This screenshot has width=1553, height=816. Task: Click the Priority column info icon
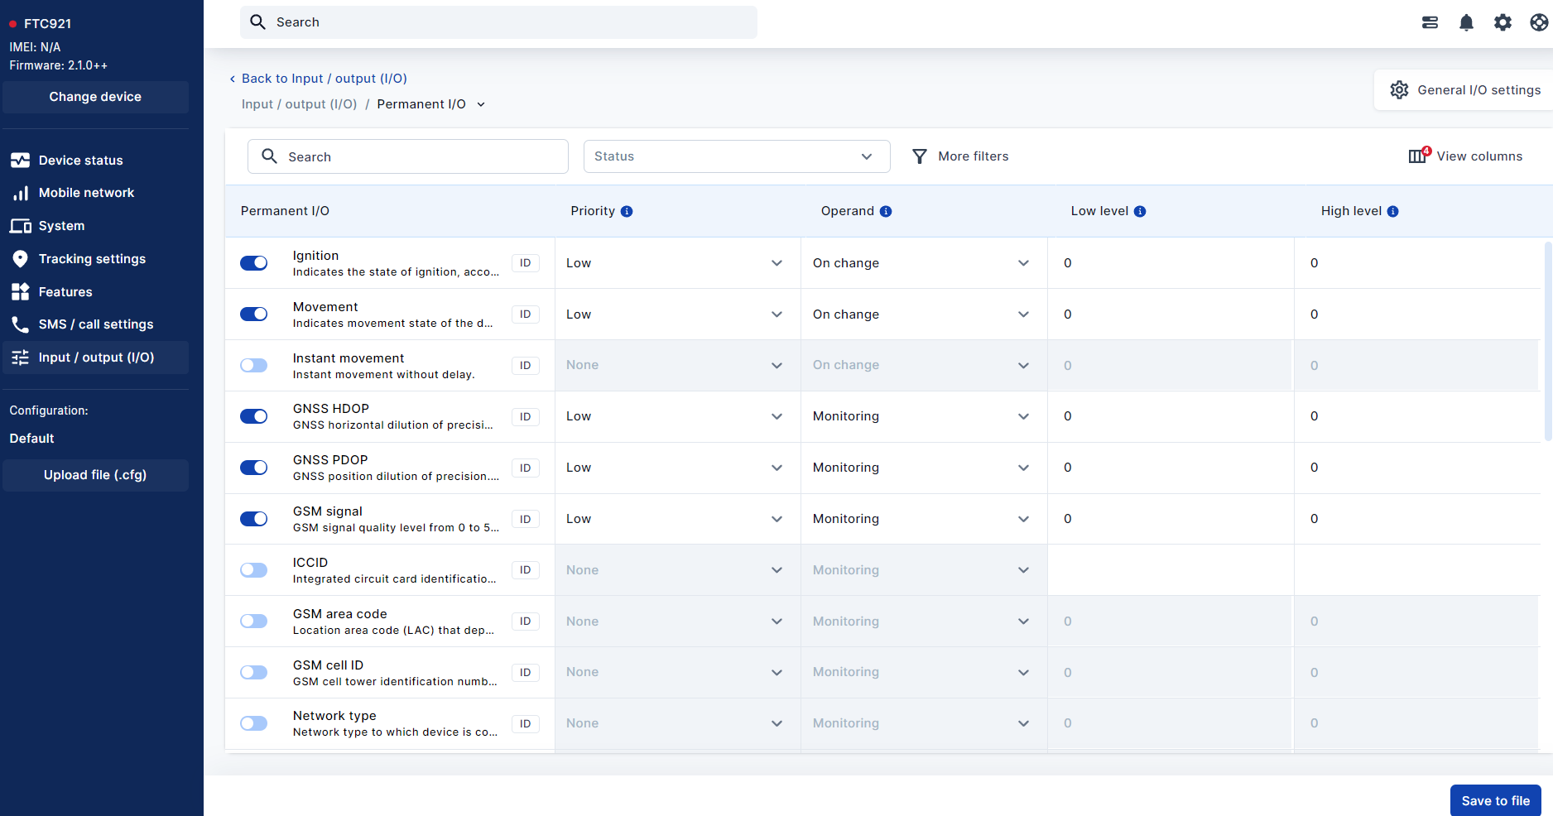point(627,212)
